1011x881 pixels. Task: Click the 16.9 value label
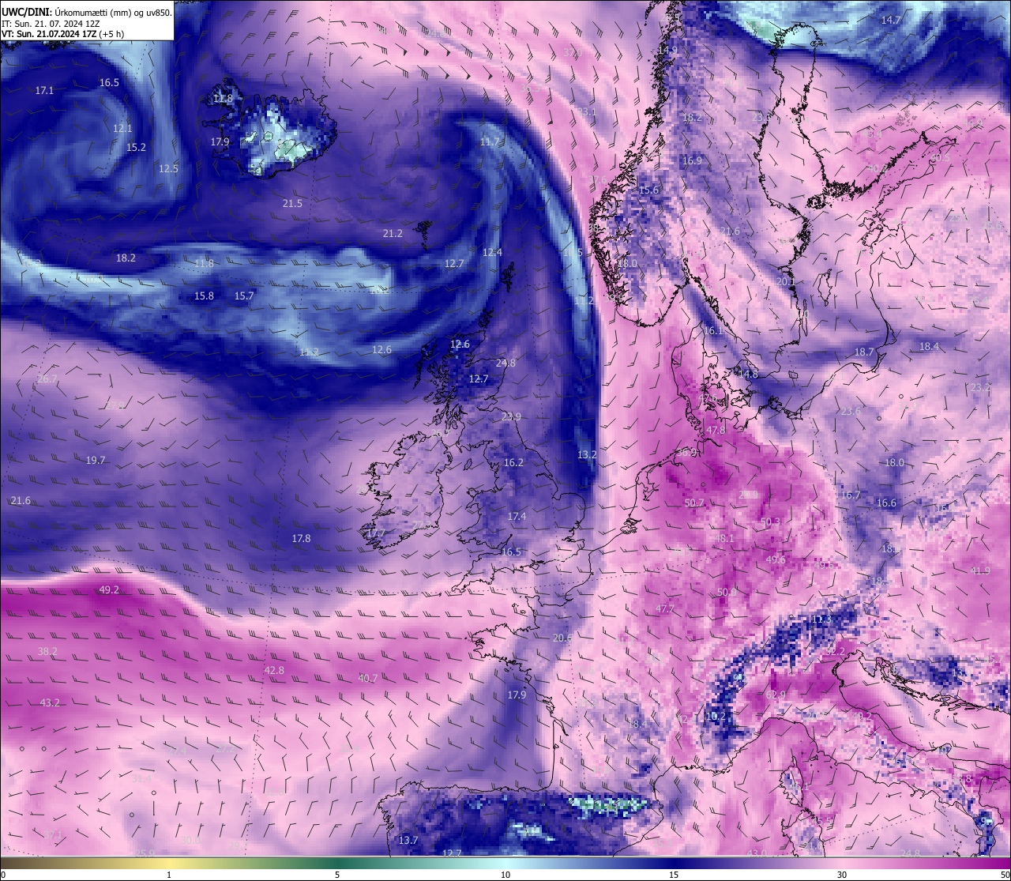click(x=691, y=160)
